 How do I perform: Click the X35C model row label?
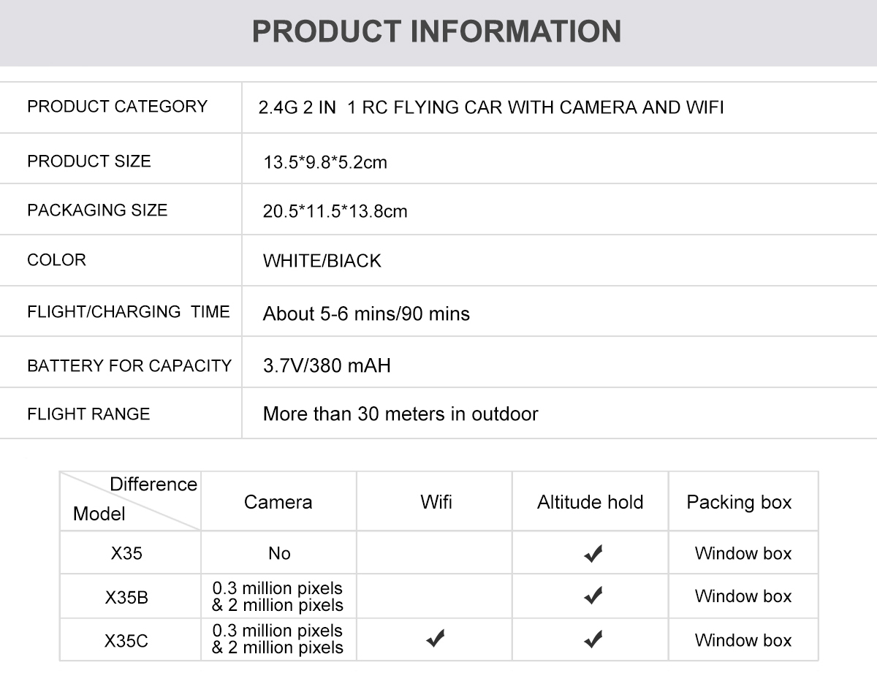126,641
